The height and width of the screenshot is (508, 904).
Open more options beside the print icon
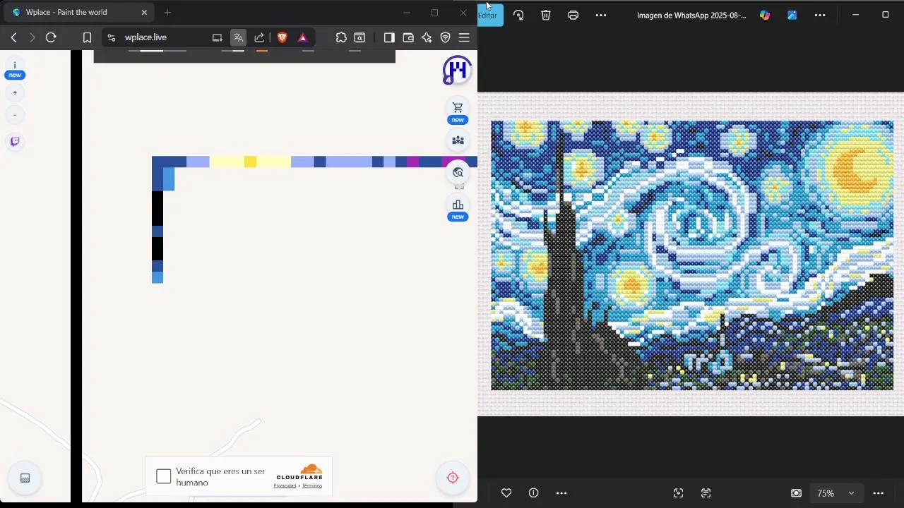click(x=601, y=15)
